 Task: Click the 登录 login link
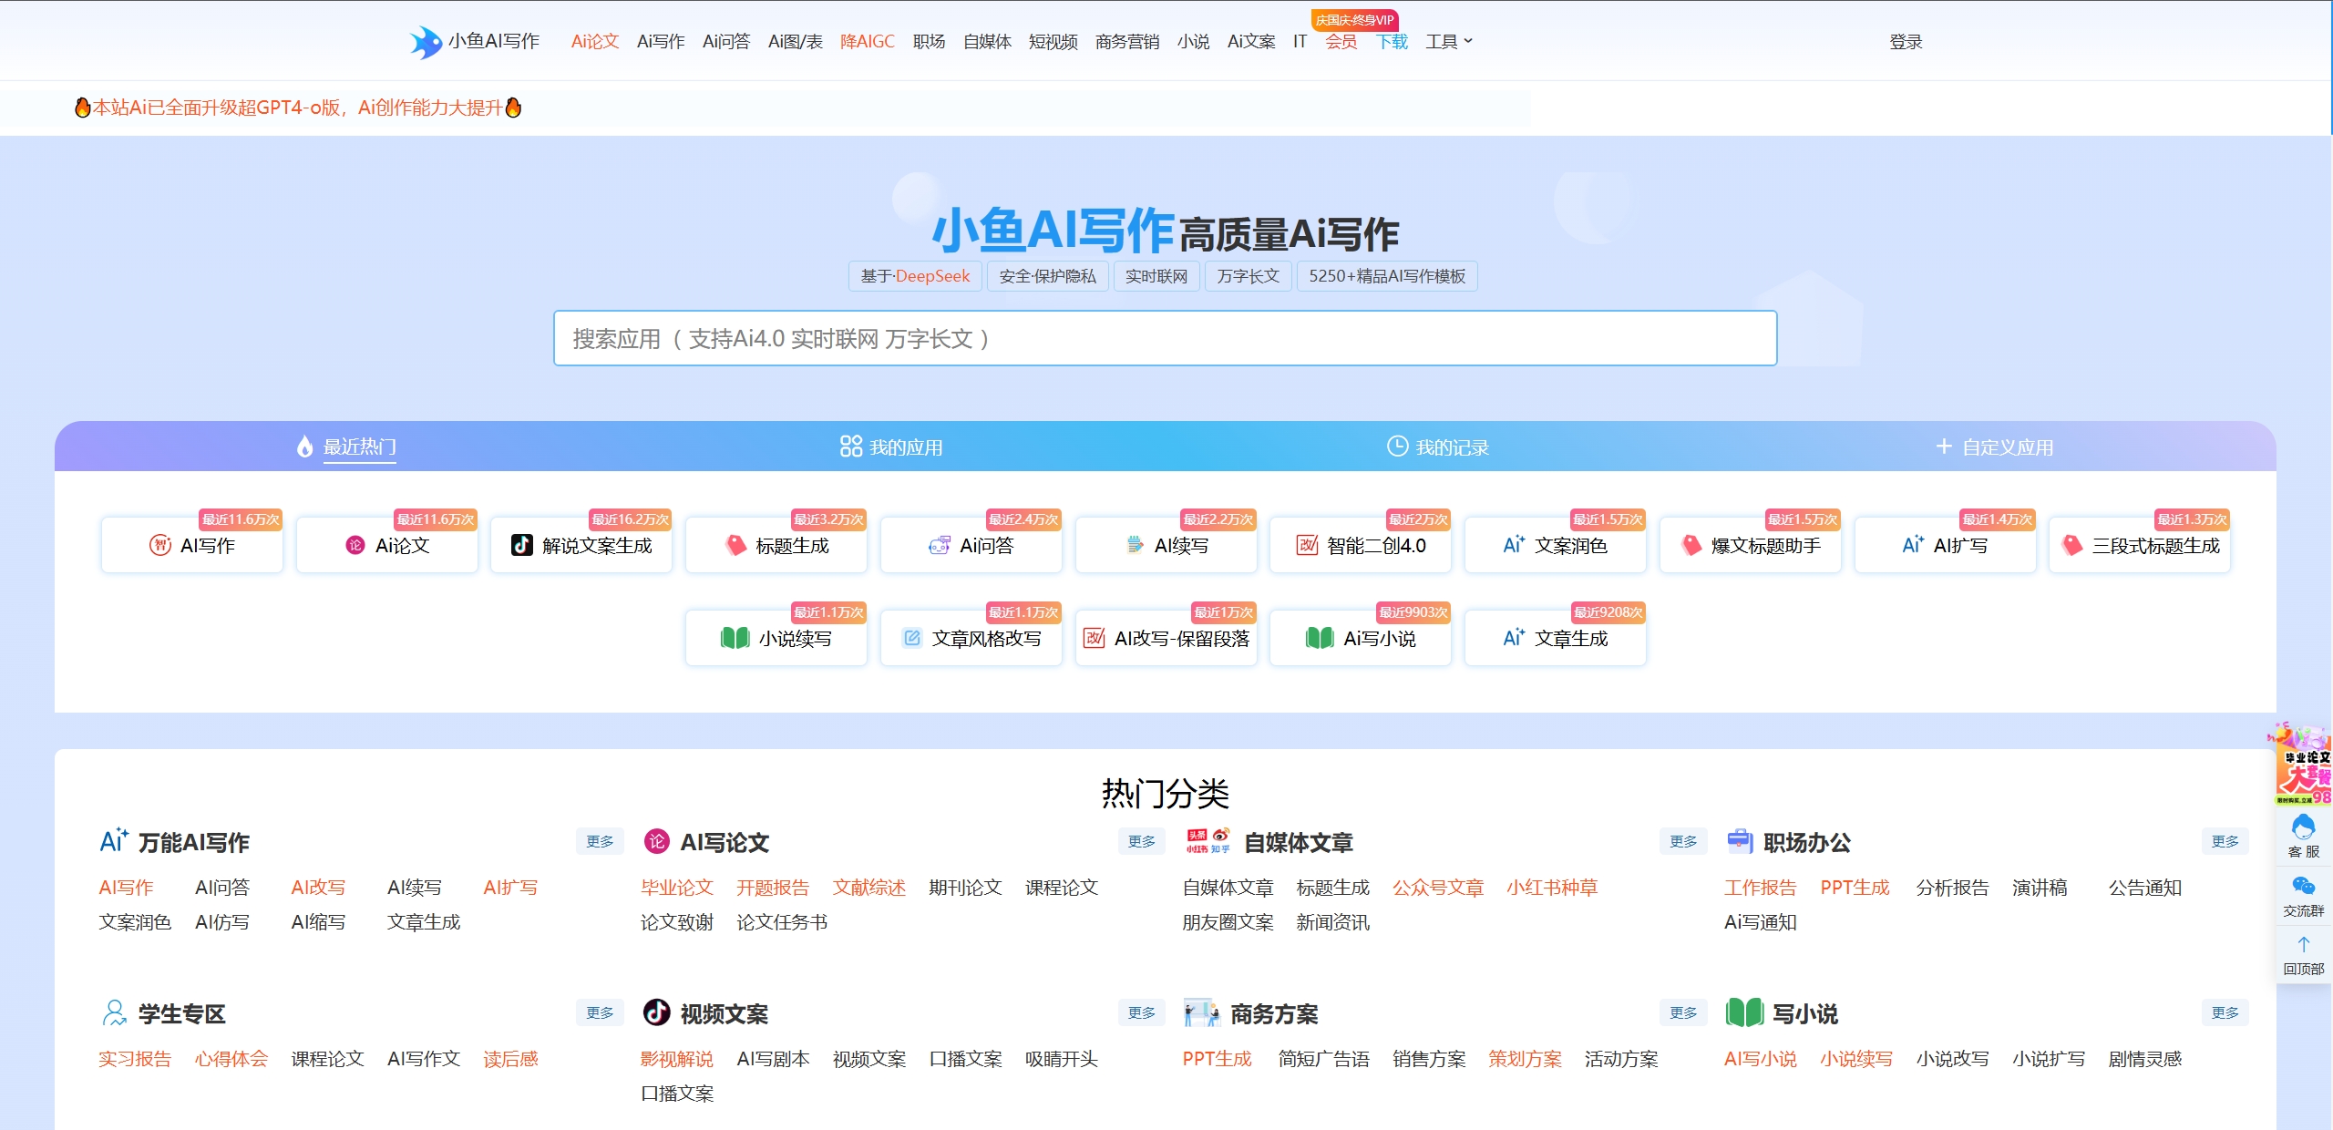[1905, 42]
